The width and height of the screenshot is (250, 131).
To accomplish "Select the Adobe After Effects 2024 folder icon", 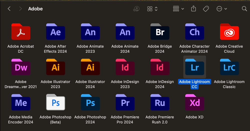I will pyautogui.click(x=56, y=31).
